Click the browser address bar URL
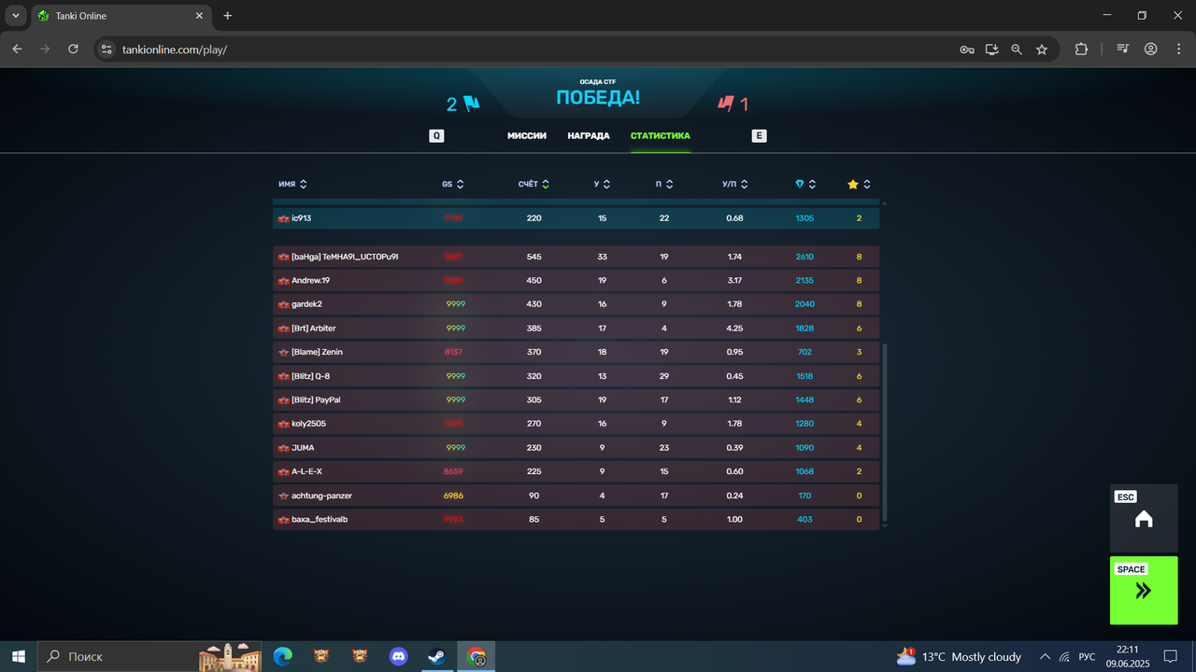1196x672 pixels. (x=175, y=49)
